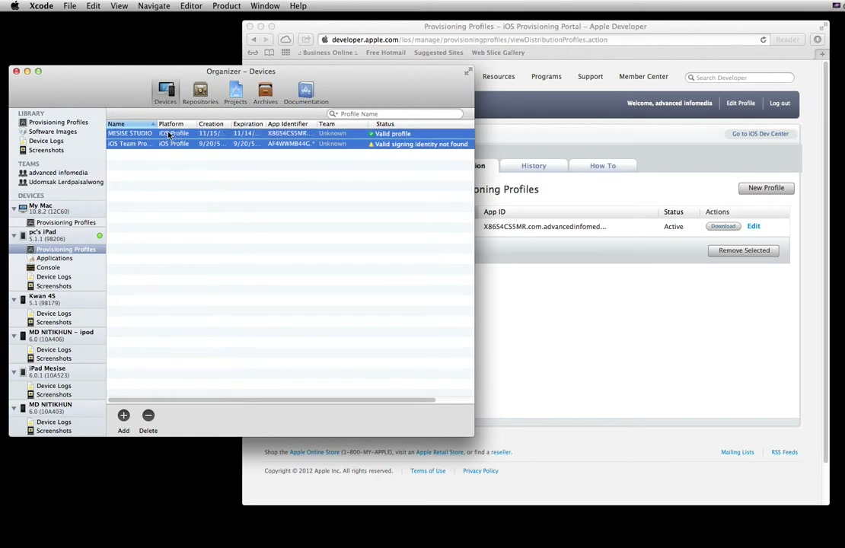Click the Delete minus icon
The height and width of the screenshot is (548, 845).
click(148, 415)
